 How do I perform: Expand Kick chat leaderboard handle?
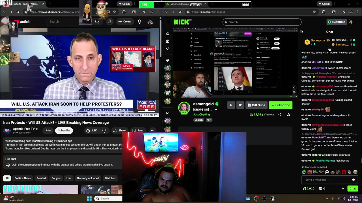(329, 50)
